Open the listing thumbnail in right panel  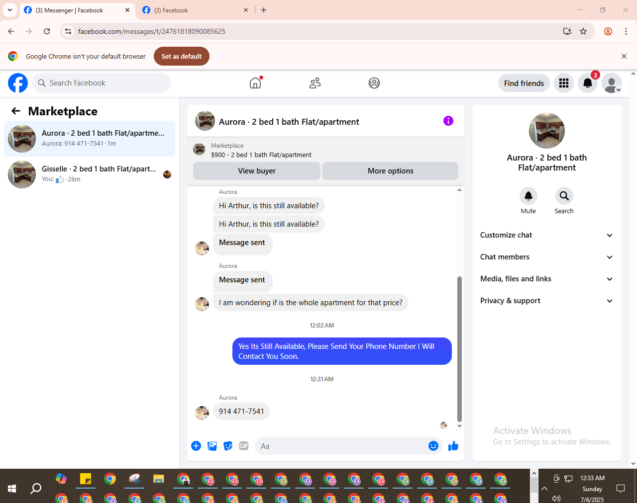[547, 131]
